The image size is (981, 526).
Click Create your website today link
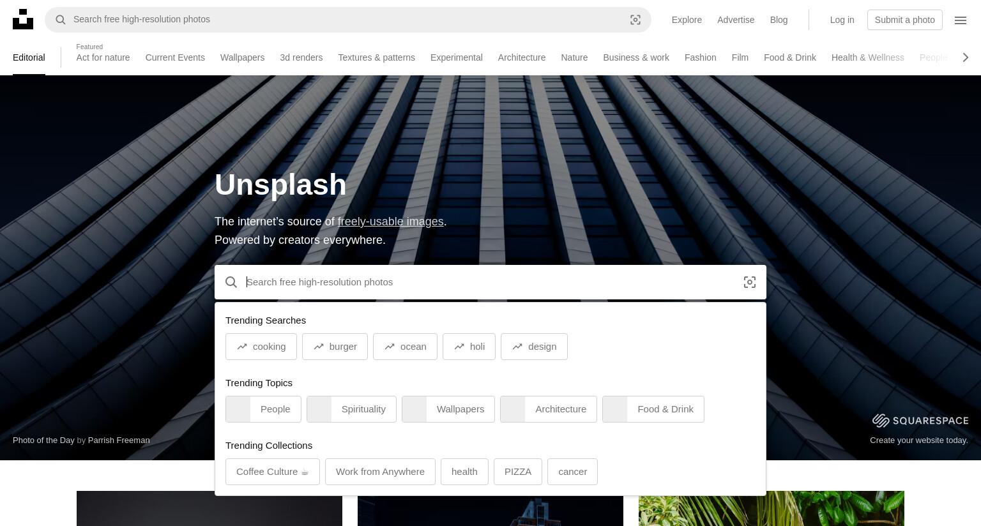(918, 440)
